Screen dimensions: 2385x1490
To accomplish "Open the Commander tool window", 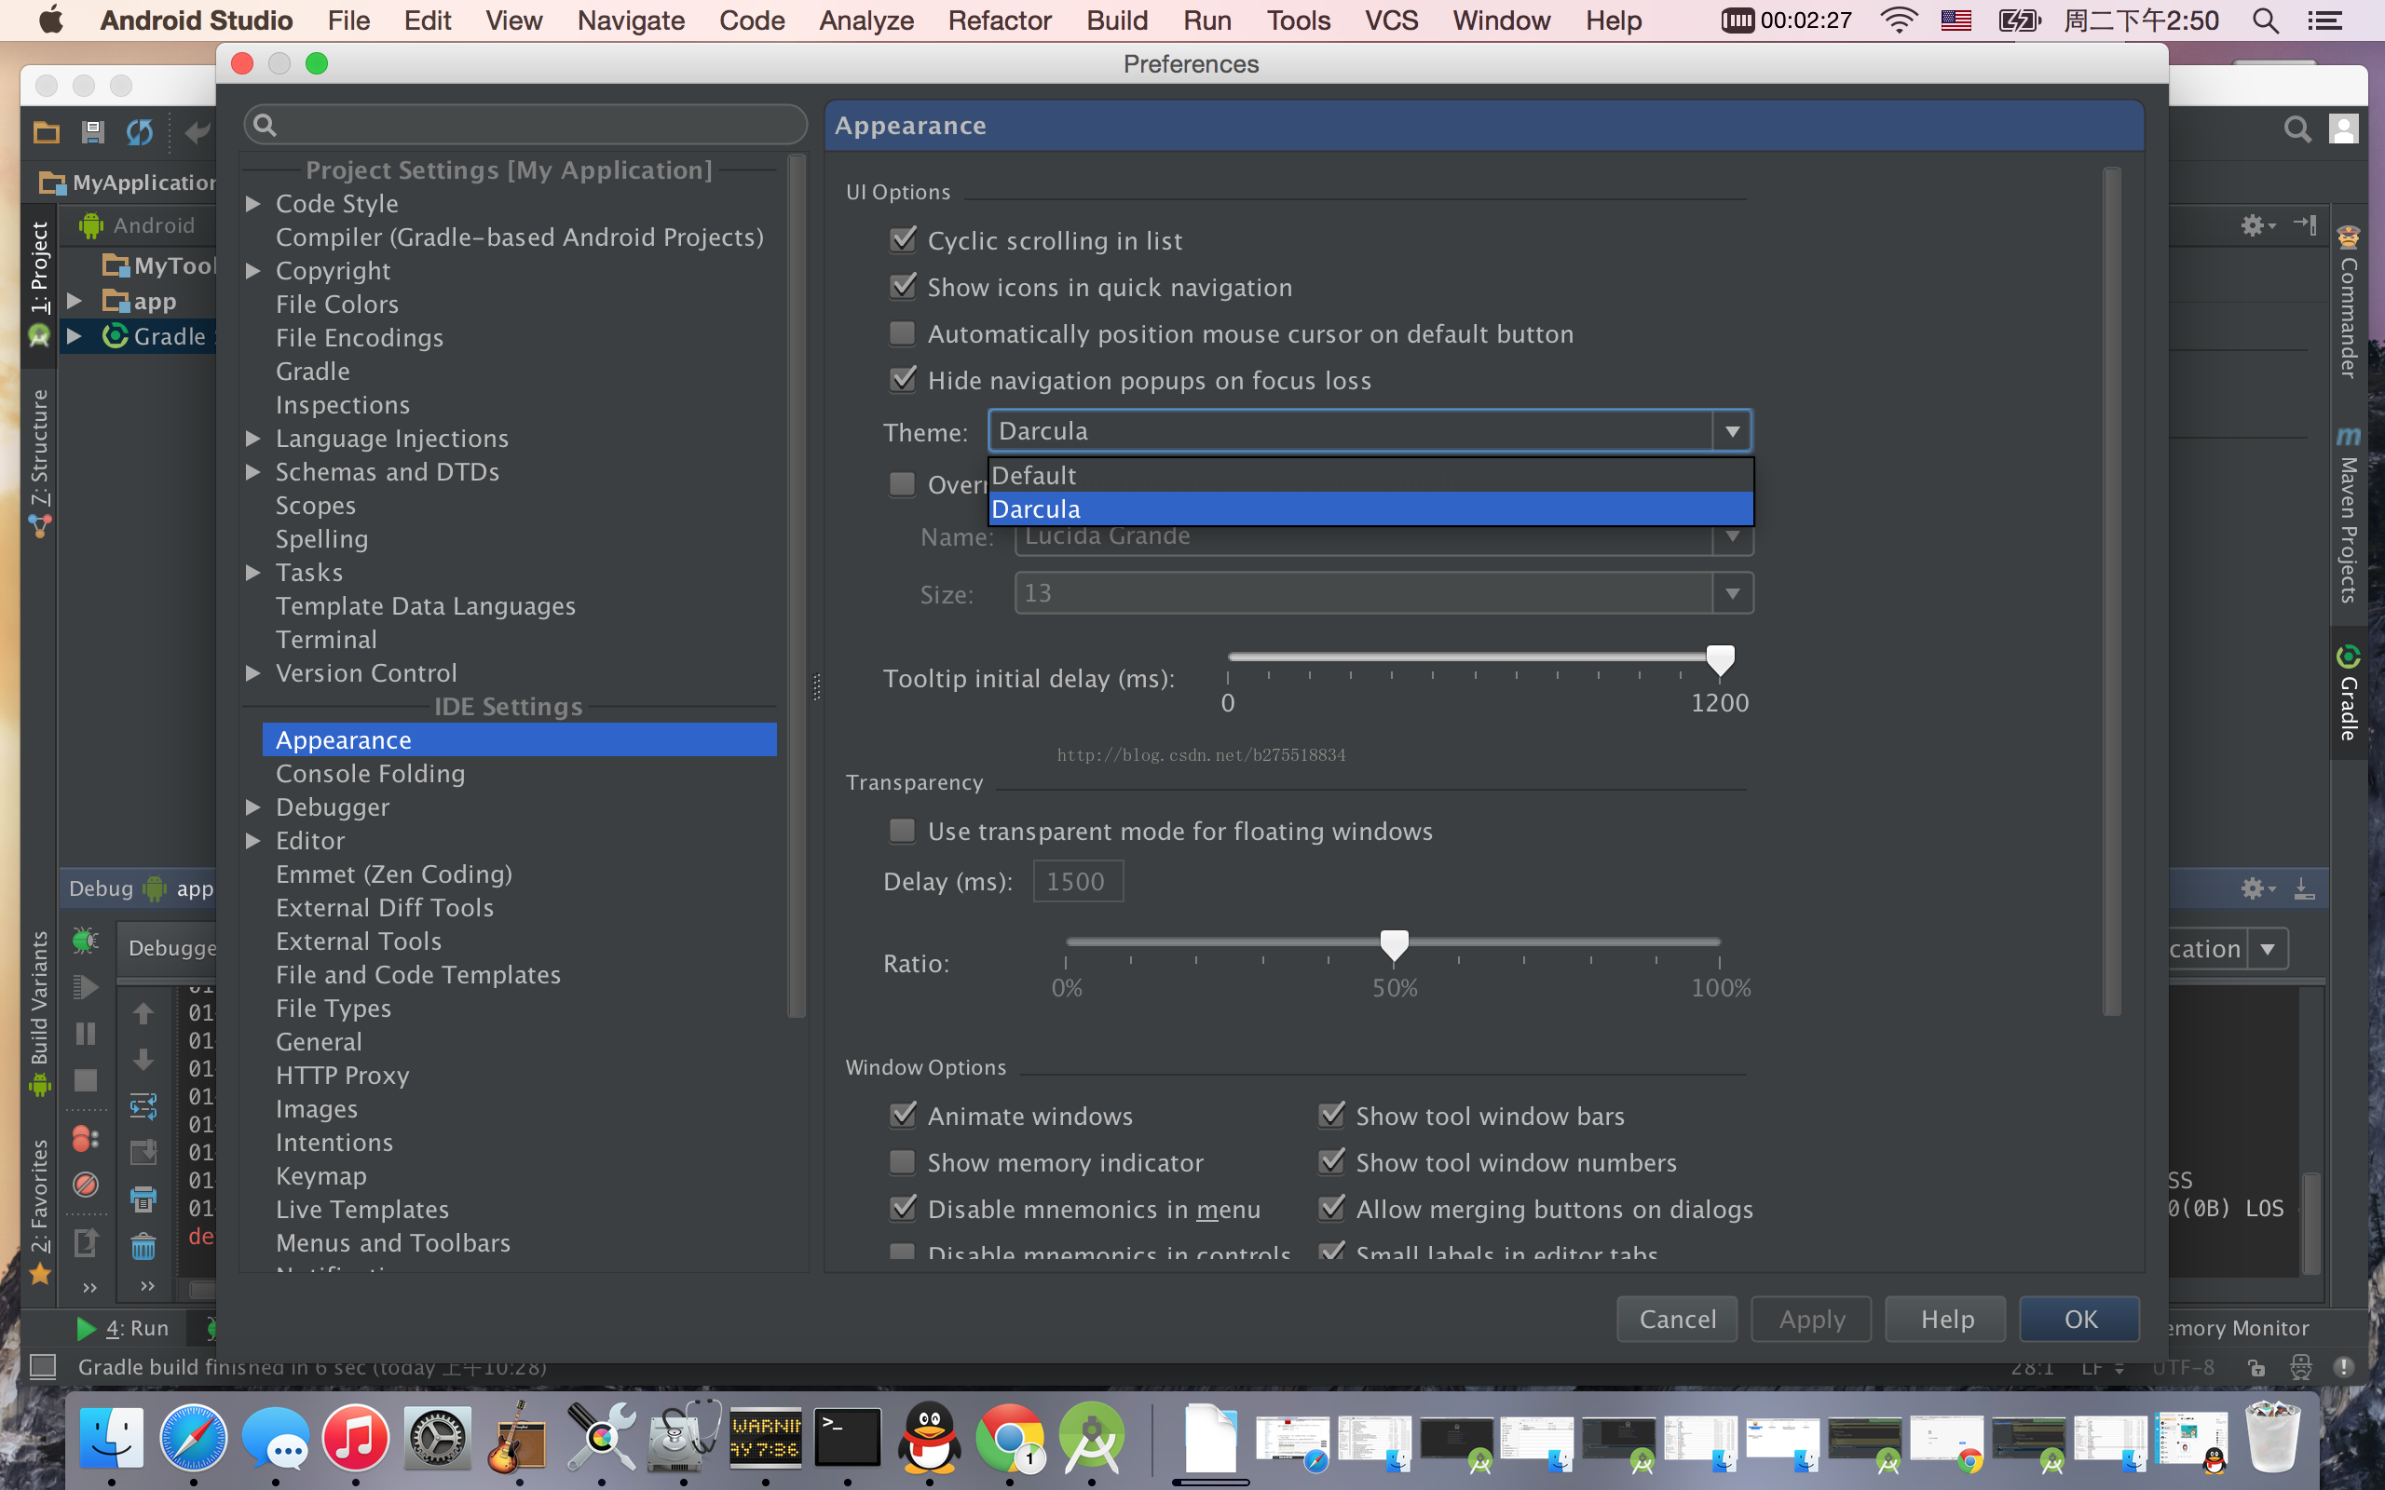I will click(2349, 303).
